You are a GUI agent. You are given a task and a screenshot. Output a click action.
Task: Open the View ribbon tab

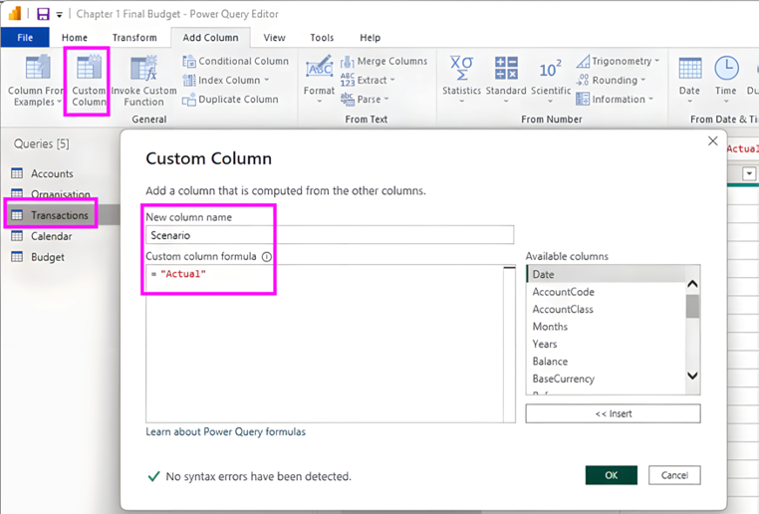coord(274,37)
